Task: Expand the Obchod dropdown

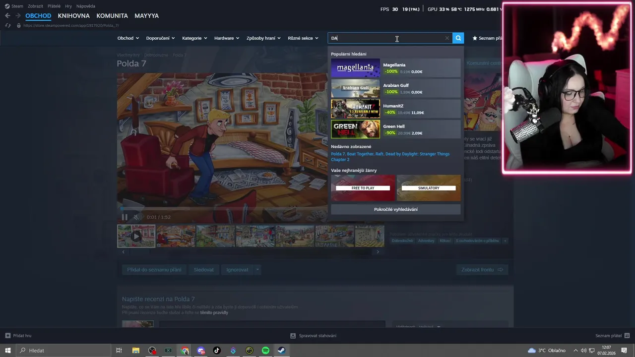Action: tap(127, 38)
